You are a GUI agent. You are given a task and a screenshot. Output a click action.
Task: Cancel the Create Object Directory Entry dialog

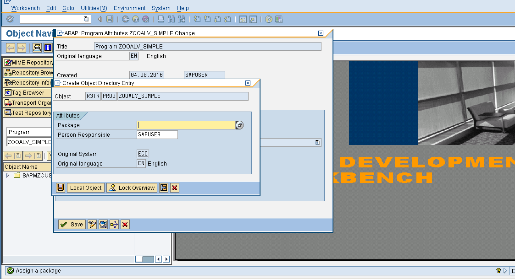174,188
